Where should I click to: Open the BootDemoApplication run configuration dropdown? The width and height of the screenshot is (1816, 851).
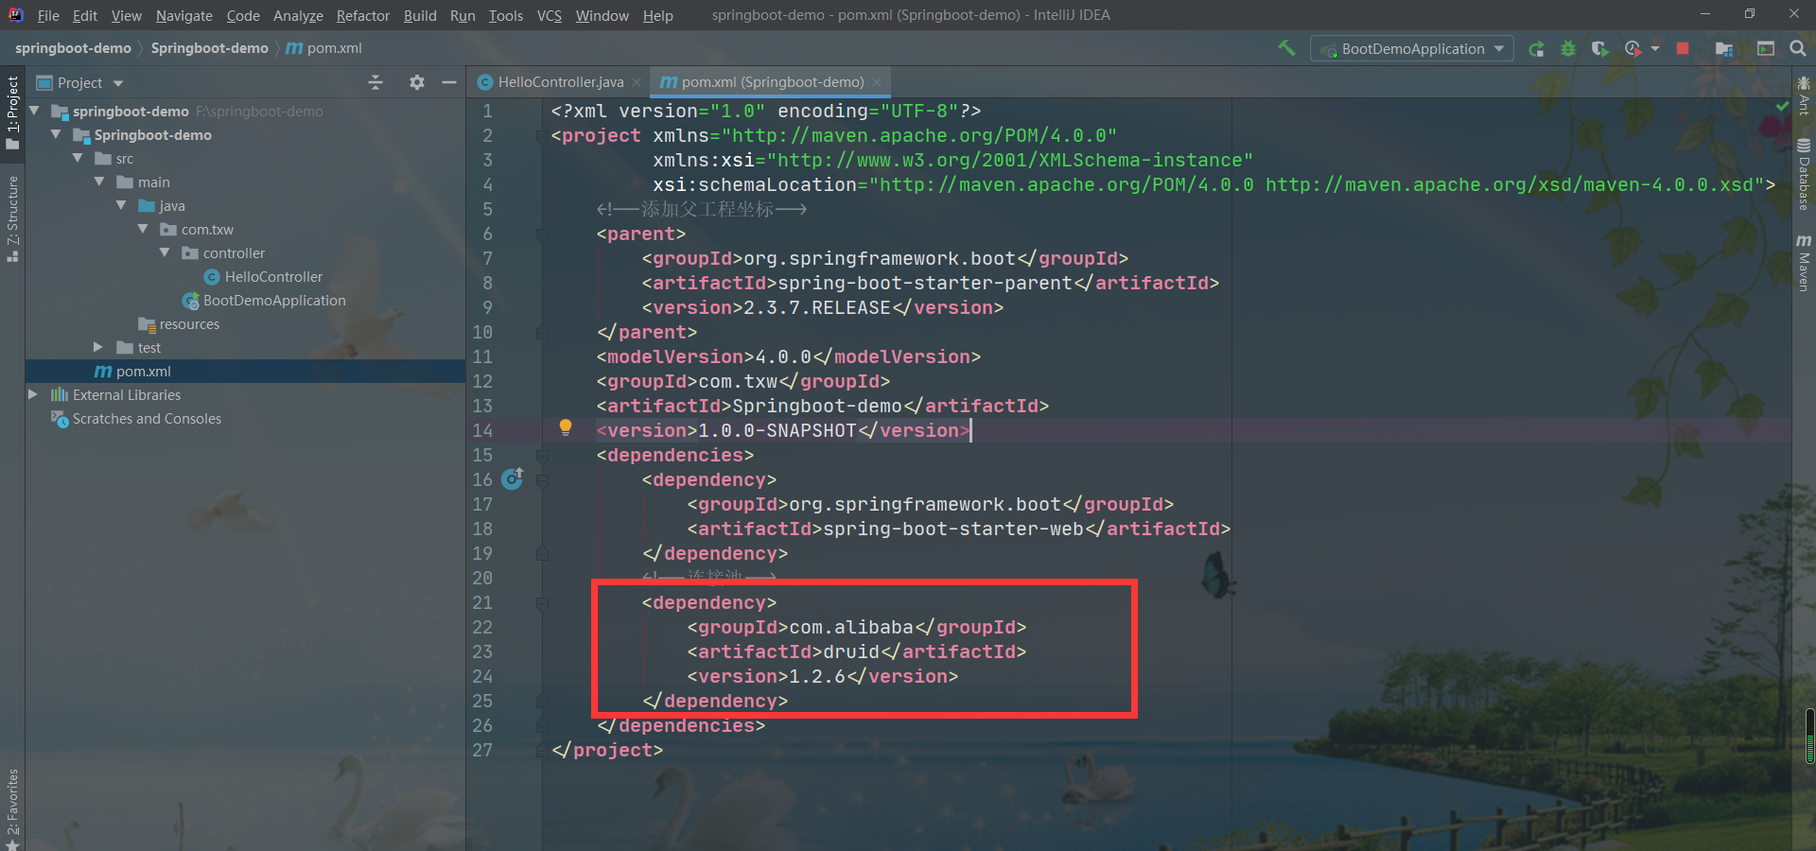(x=1411, y=48)
